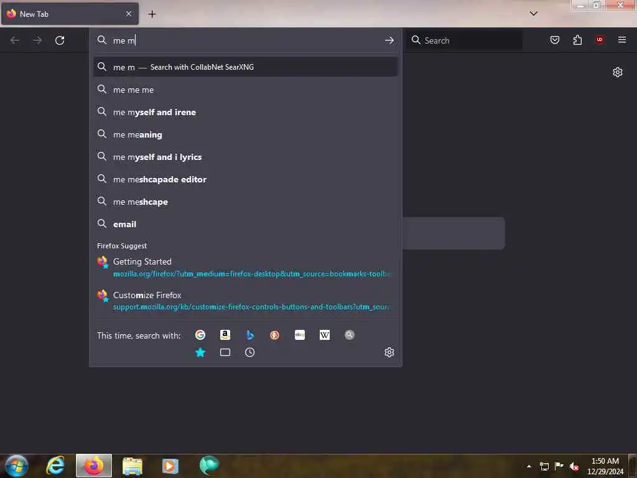Open Windows Media Player from taskbar
This screenshot has width=637, height=478.
pyautogui.click(x=170, y=466)
